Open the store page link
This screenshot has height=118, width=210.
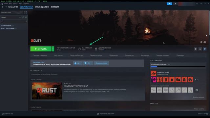tap(40, 55)
